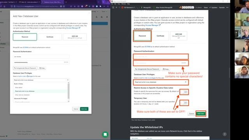Viewport: 249px width, 140px height.
Task: Click the Update the Whitelisted IPs heading
Action: (146, 127)
